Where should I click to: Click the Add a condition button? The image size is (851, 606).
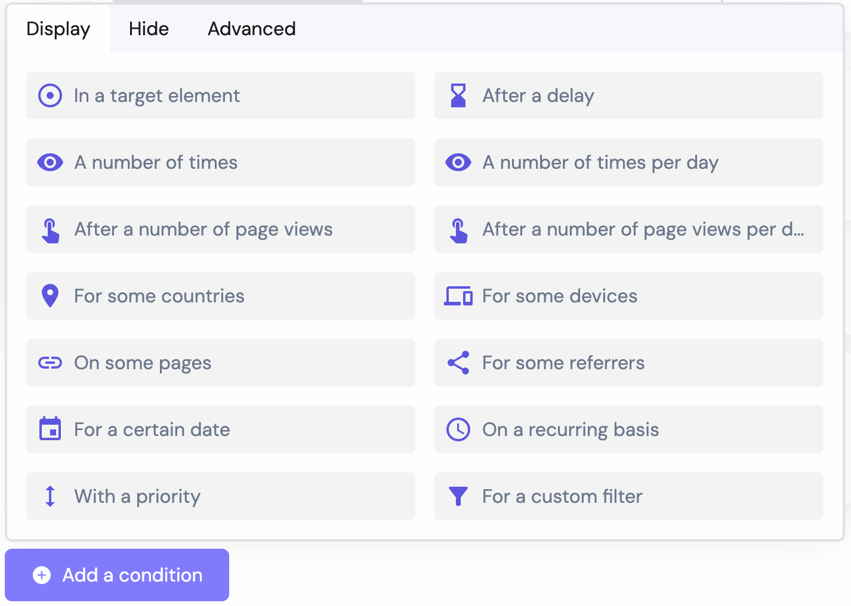[x=117, y=575]
